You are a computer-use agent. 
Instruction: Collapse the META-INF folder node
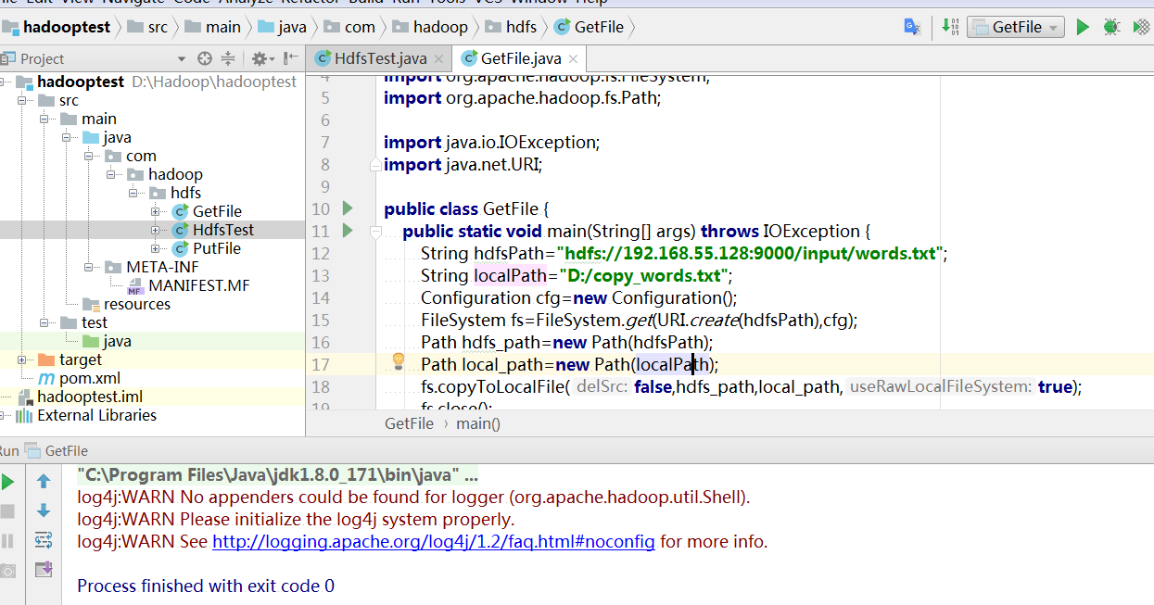pos(89,267)
